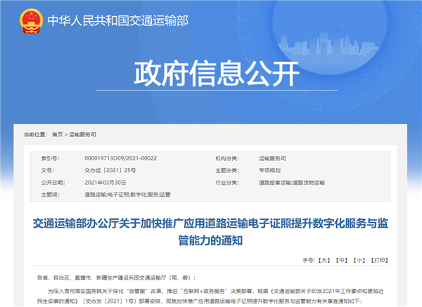Click the 机构分类 label
This screenshot has height=307, width=422.
(227, 158)
